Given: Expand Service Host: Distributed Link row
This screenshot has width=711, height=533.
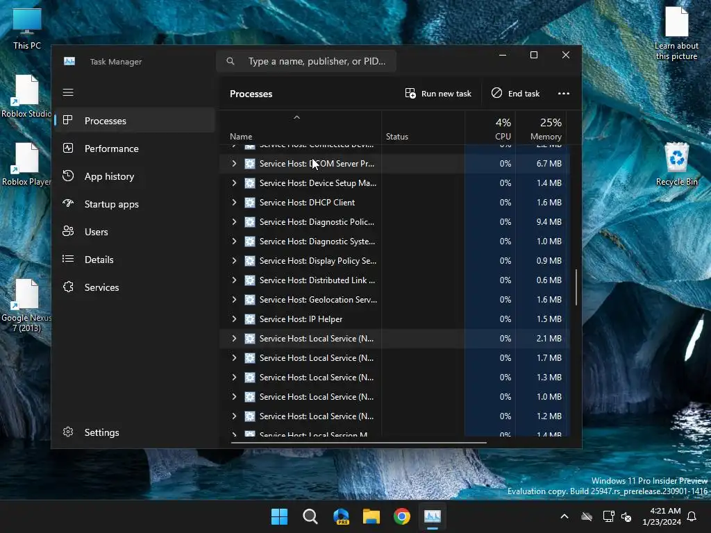Looking at the screenshot, I should click(234, 280).
